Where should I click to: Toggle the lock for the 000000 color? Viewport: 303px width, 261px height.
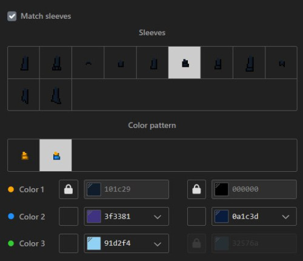pyautogui.click(x=196, y=189)
